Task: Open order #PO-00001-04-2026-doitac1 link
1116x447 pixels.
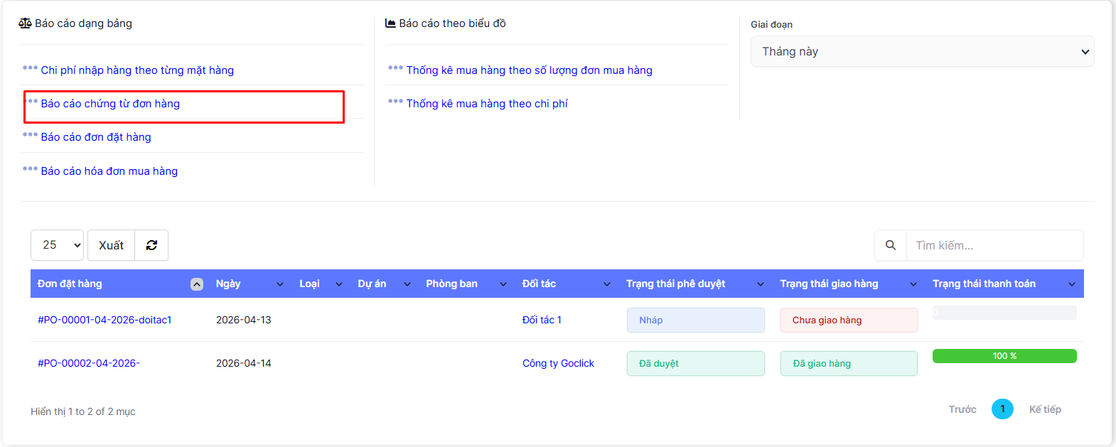Action: [104, 320]
